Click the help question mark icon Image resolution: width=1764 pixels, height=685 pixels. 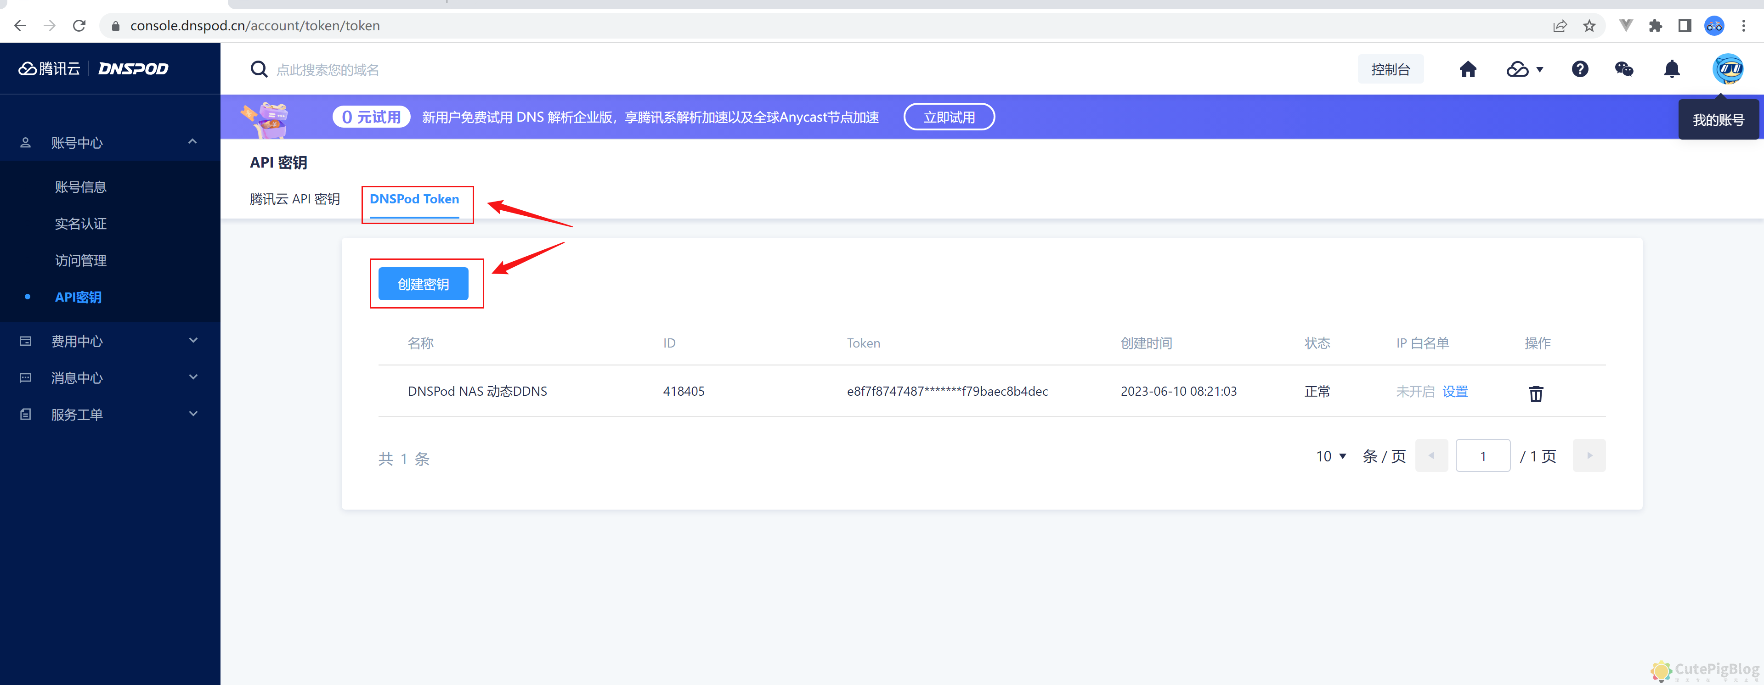(1580, 69)
